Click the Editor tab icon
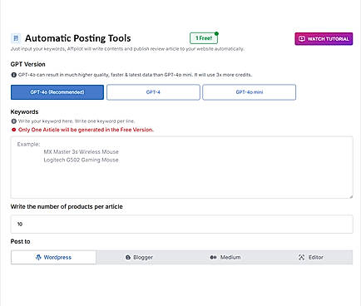 pyautogui.click(x=301, y=257)
